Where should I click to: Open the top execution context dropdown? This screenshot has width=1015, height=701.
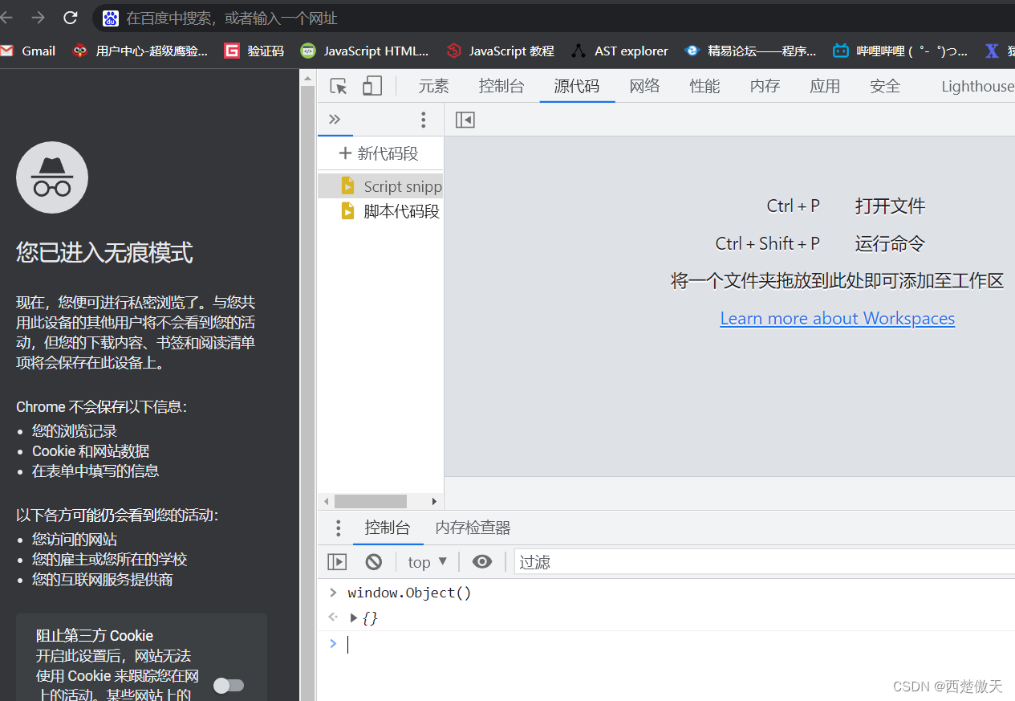pyautogui.click(x=426, y=561)
